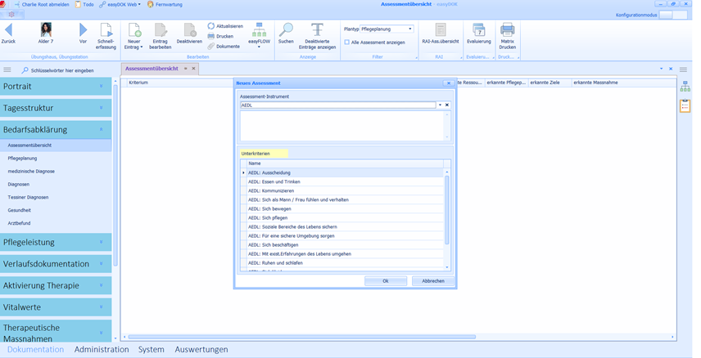Click the clipboard icon on the right sidebar
701x358 pixels.
point(685,105)
